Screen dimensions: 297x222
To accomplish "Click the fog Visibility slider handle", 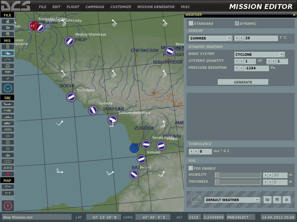I will click(x=218, y=175).
